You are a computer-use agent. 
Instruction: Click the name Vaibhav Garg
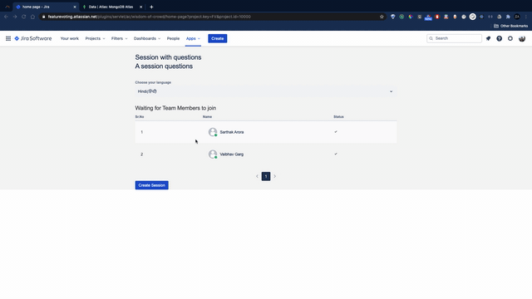pyautogui.click(x=231, y=154)
